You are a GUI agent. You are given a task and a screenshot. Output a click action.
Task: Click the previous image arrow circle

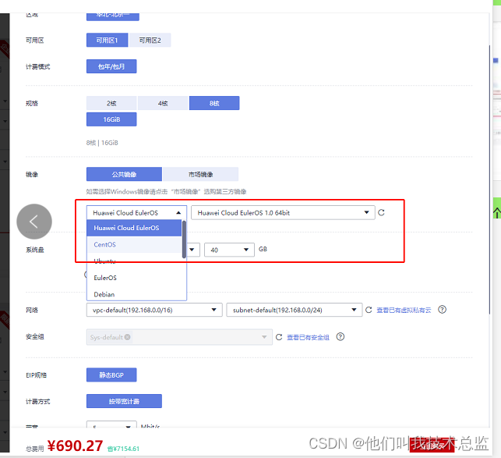coord(34,222)
